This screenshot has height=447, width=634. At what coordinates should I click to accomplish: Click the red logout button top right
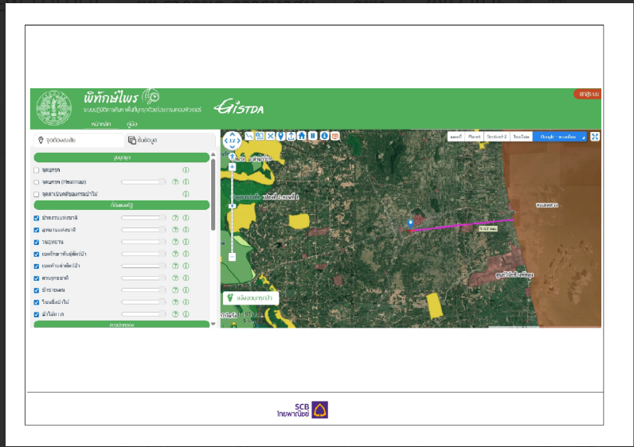point(588,94)
